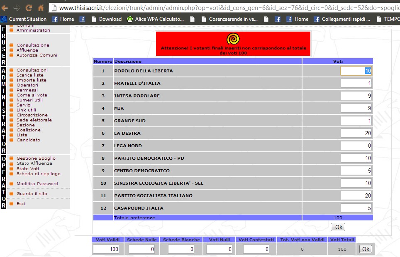Open Autorizza Comuni in the sidebar
400x257 pixels.
coord(37,55)
